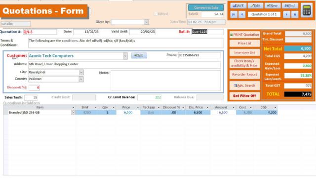Click the SAVE button with disk icon
Screen dimensions: 316x178
click(x=238, y=5)
